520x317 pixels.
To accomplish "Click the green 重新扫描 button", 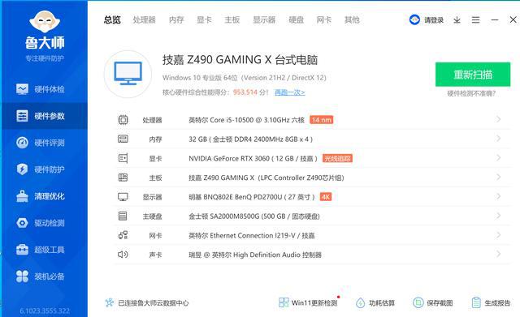I will pos(473,75).
